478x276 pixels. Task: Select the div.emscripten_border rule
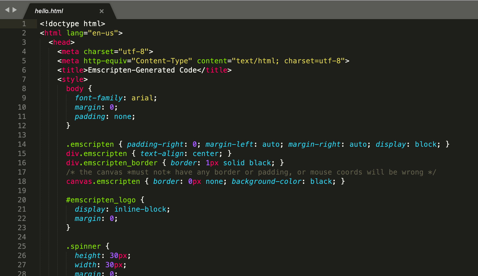coord(112,163)
